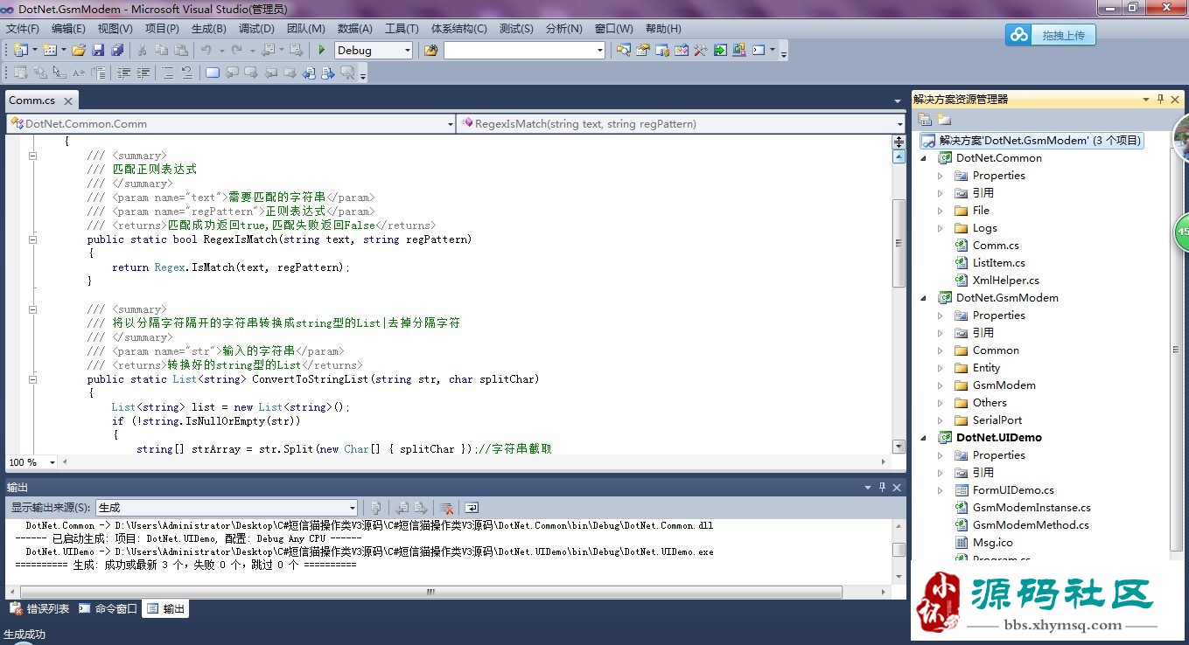Screen dimensions: 1189x645
Task: Open the find text combo box dropdown
Action: tap(599, 51)
